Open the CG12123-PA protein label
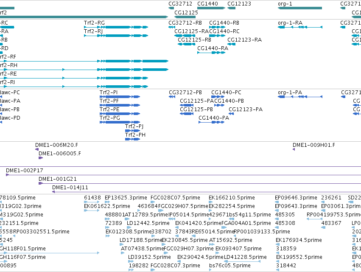Screen dimensions: 361x272 pos(246,109)
